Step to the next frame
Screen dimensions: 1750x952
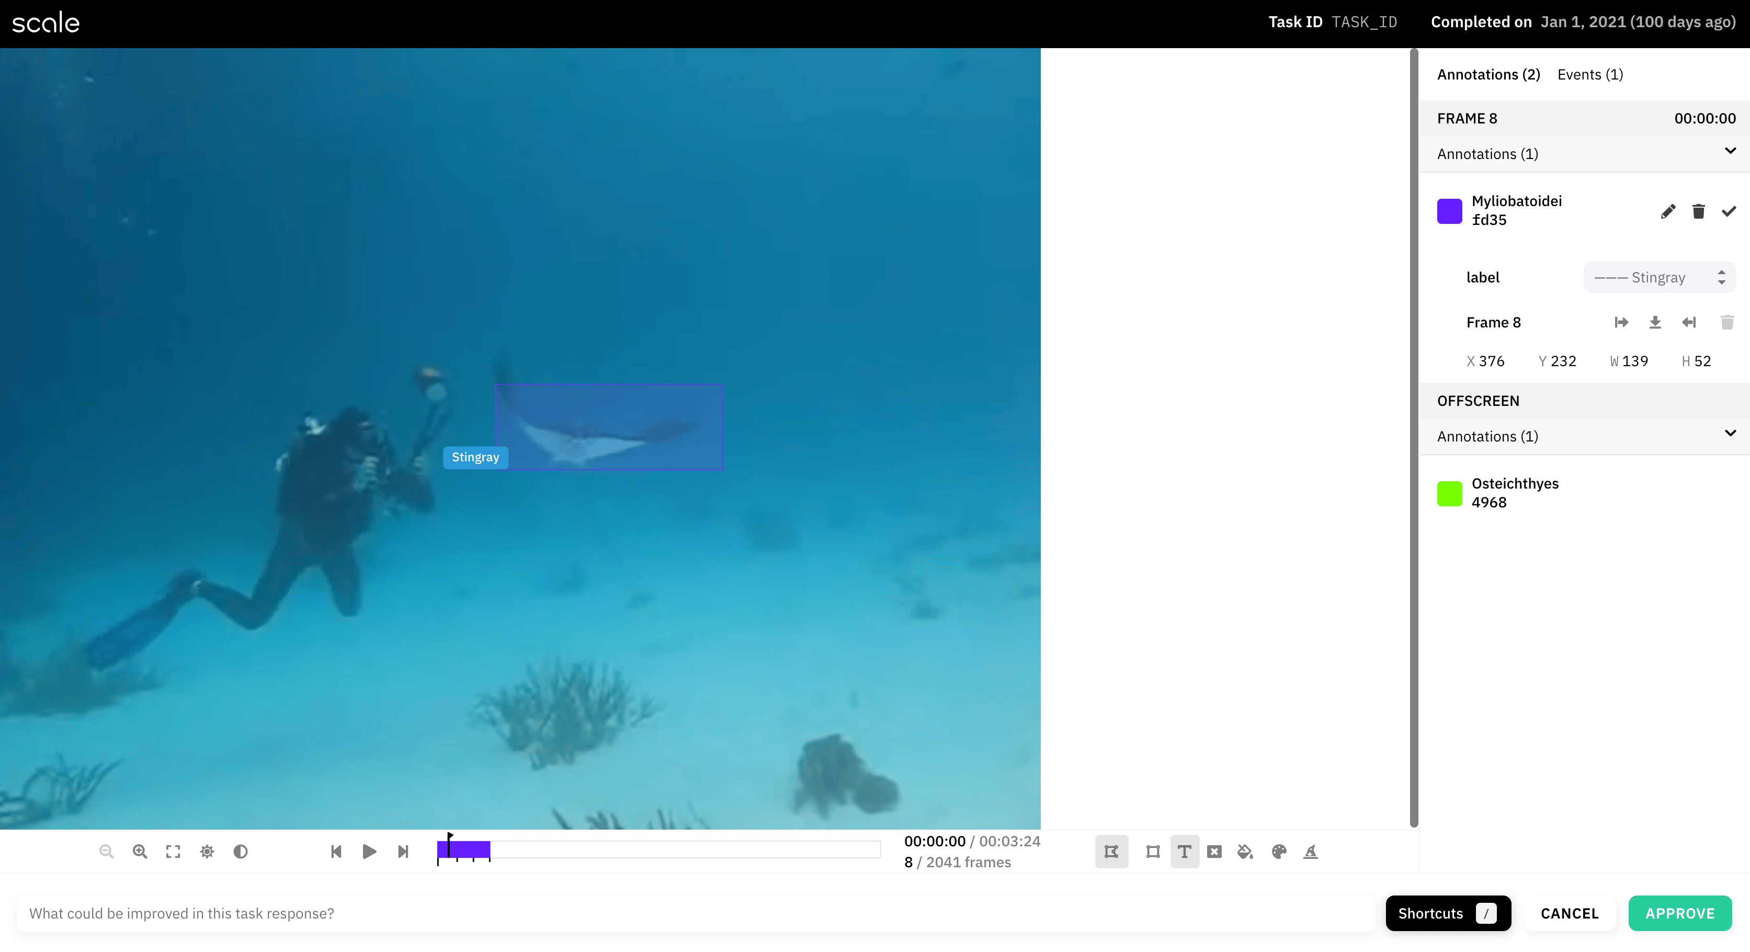[x=403, y=852]
